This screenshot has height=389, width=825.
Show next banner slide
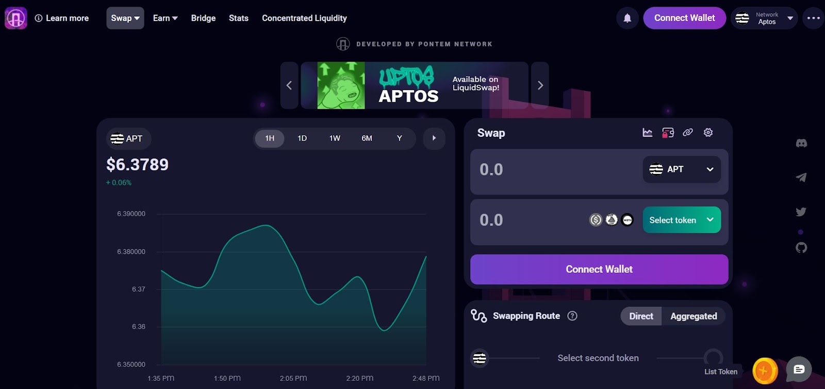point(540,85)
